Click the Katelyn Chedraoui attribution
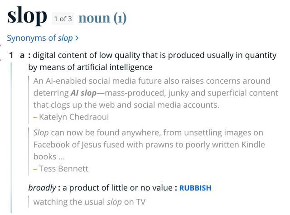 pos(74,117)
